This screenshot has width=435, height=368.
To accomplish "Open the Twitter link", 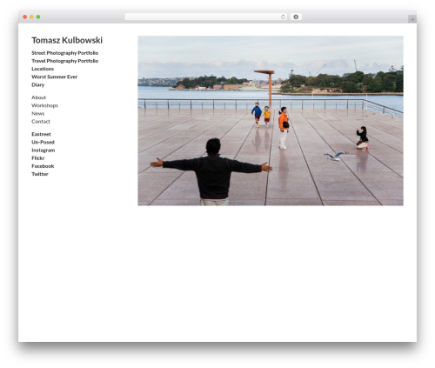I will (40, 174).
